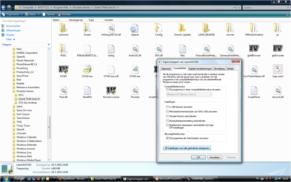Select the dsound.dll file

pyautogui.click(x=278, y=90)
